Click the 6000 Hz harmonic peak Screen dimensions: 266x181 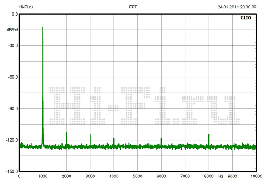point(161,139)
